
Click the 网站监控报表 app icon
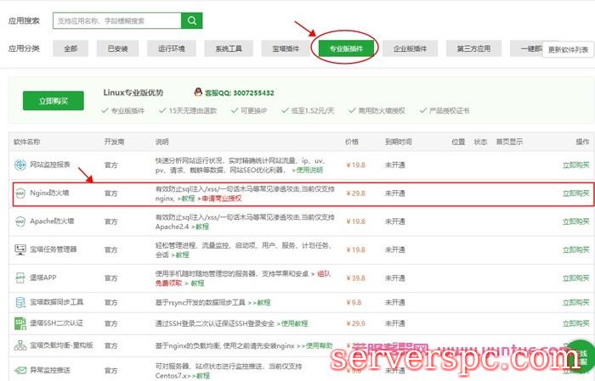click(x=20, y=165)
